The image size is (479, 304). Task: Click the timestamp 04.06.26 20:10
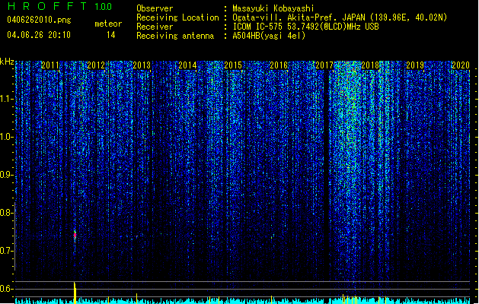point(39,35)
